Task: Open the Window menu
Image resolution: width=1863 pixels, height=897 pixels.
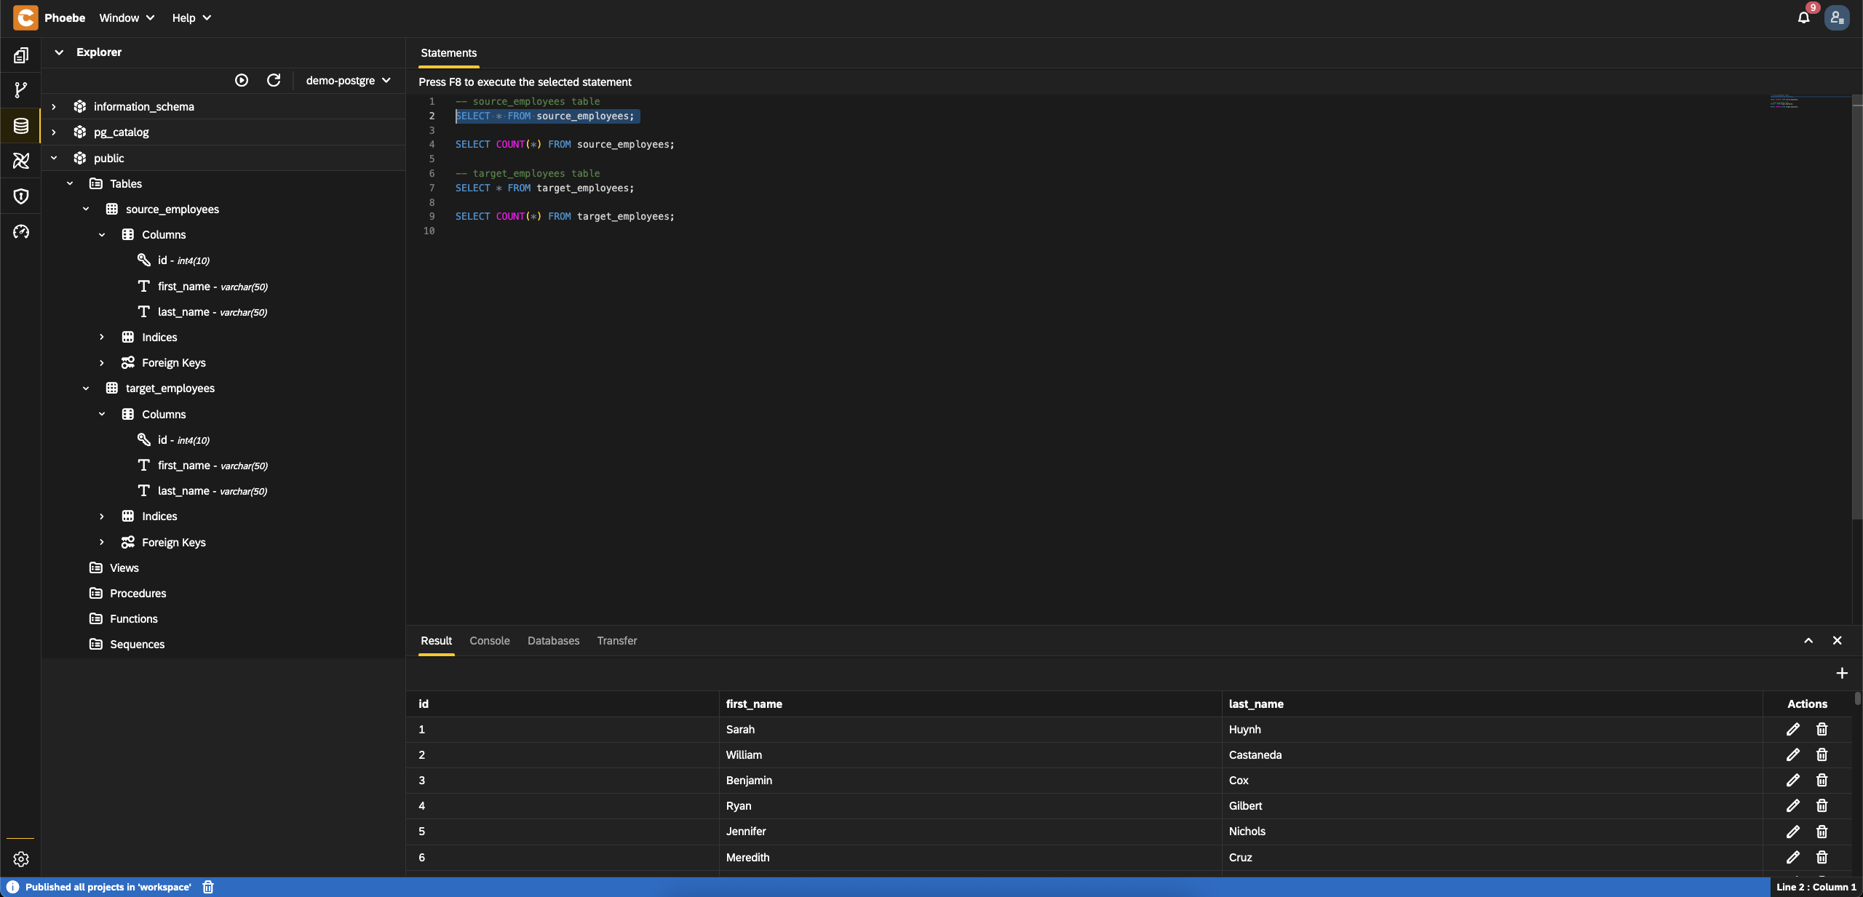Action: tap(127, 17)
